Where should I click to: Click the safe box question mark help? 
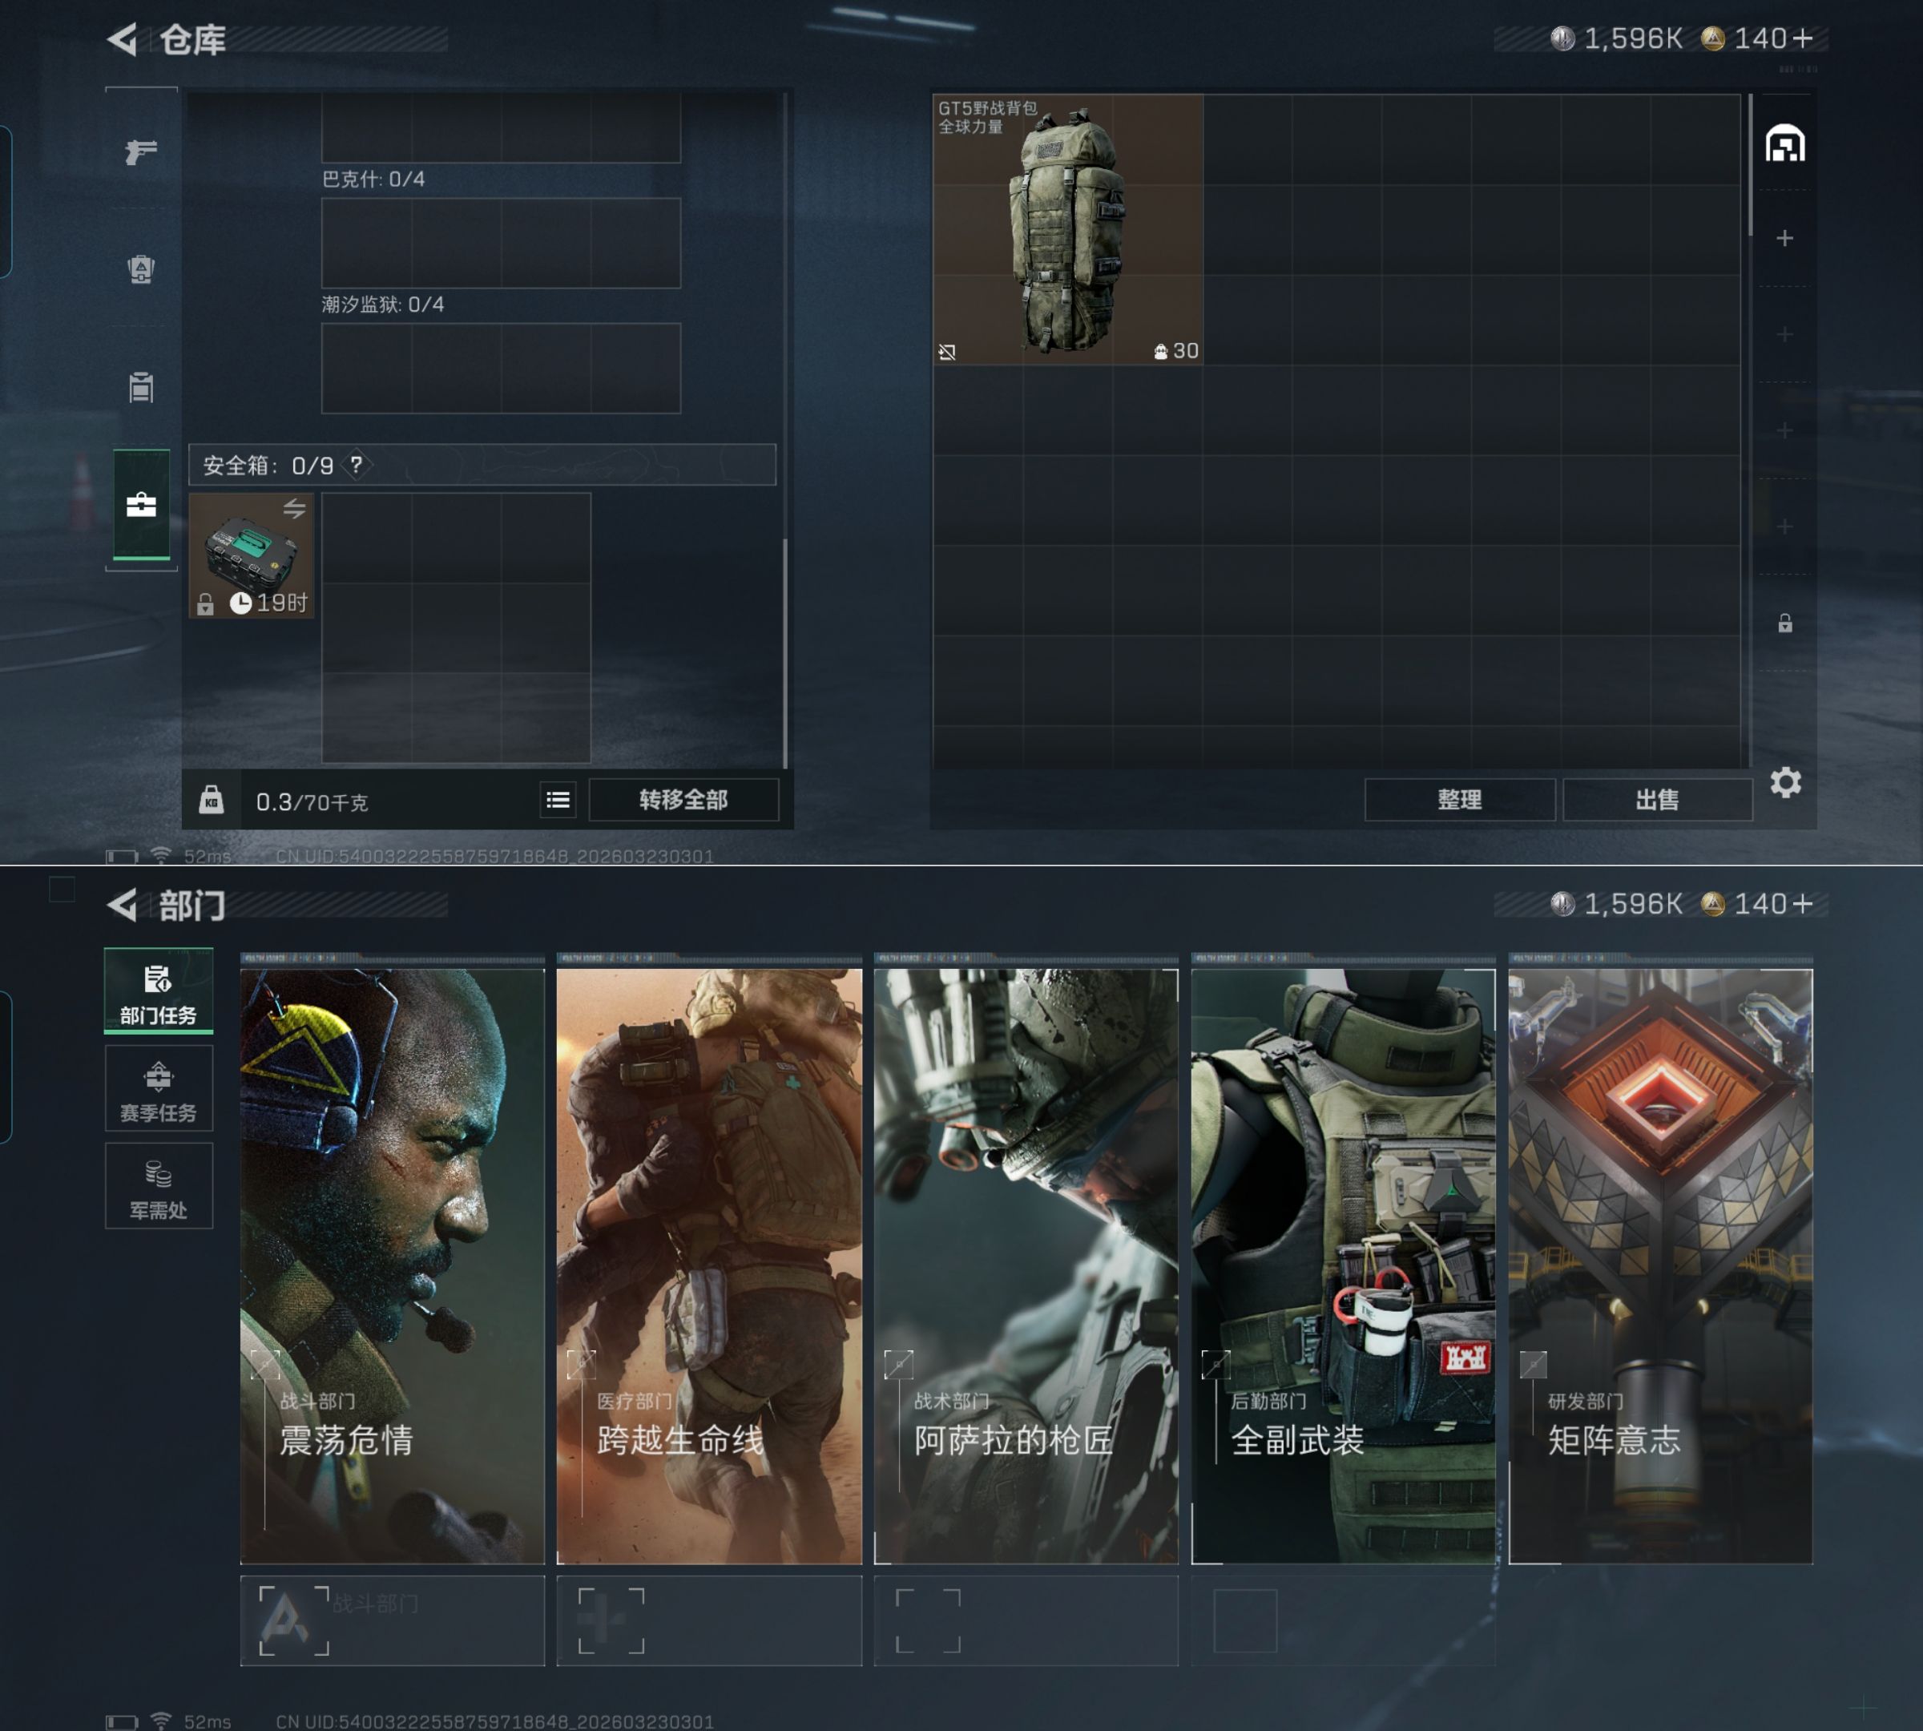click(357, 465)
